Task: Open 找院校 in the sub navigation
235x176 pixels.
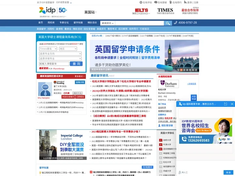Action: [x=51, y=29]
